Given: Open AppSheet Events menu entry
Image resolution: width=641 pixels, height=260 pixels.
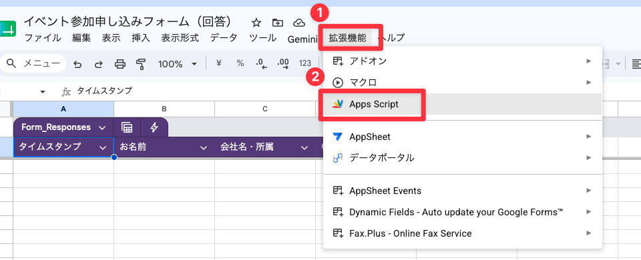Looking at the screenshot, I should pos(462,191).
